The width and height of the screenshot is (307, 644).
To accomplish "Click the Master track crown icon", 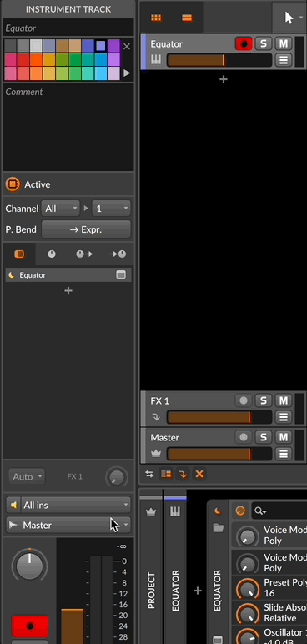I will coord(156,454).
